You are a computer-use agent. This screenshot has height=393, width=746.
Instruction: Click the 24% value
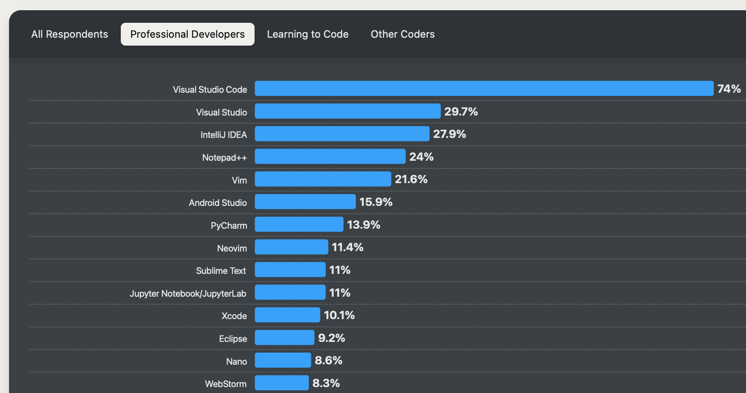click(421, 157)
